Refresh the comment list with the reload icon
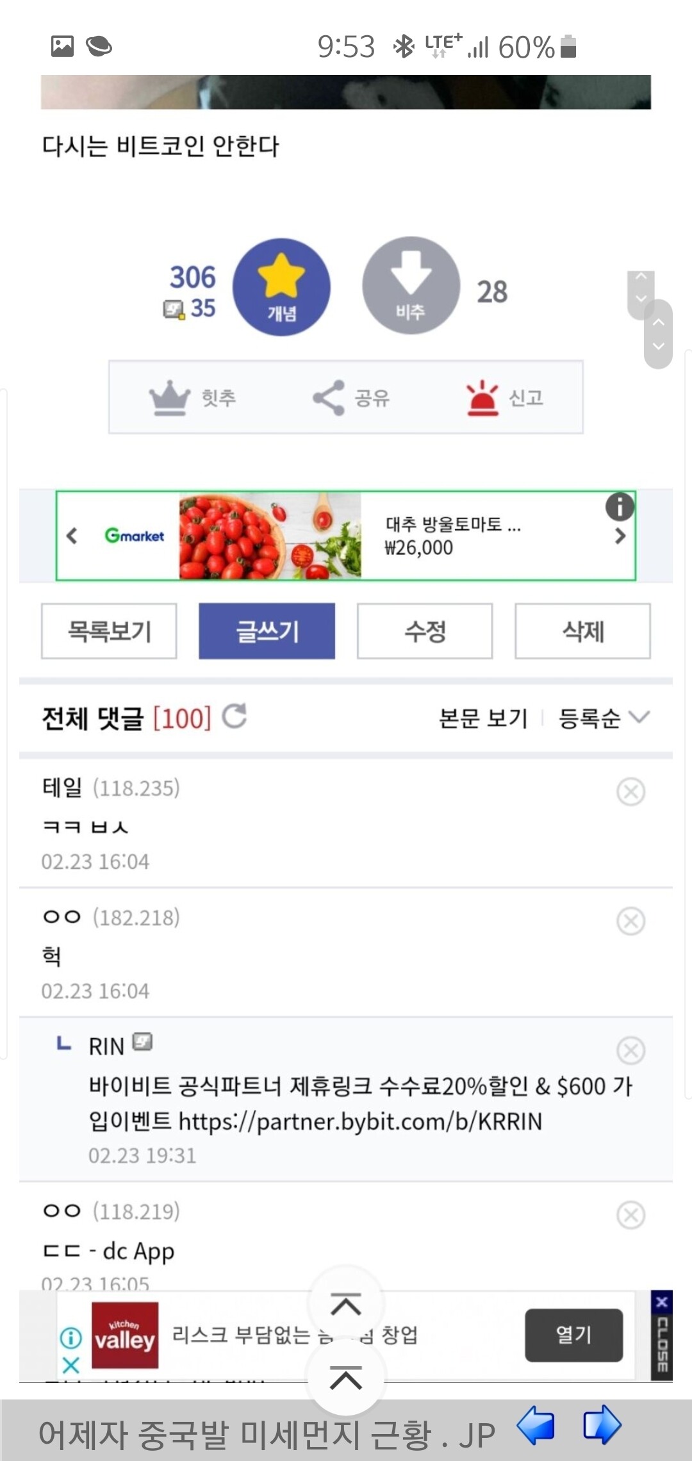692x1461 pixels. 235,718
